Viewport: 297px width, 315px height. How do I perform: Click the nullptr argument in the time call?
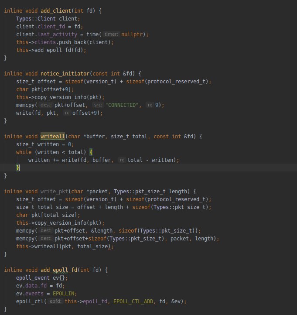(132, 34)
